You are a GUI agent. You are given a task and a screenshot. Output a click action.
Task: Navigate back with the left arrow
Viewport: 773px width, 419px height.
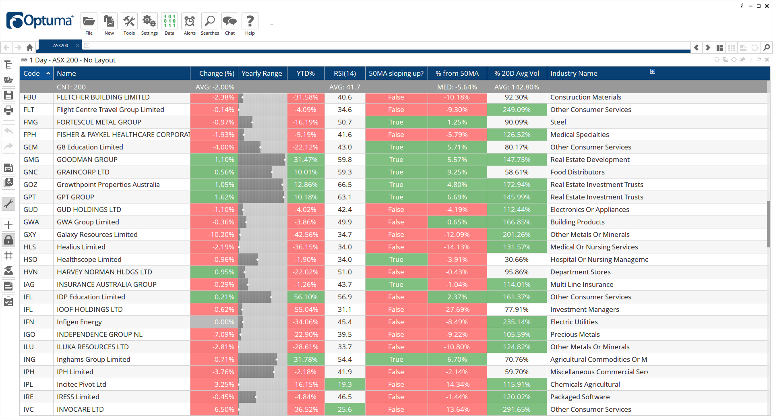coord(7,48)
